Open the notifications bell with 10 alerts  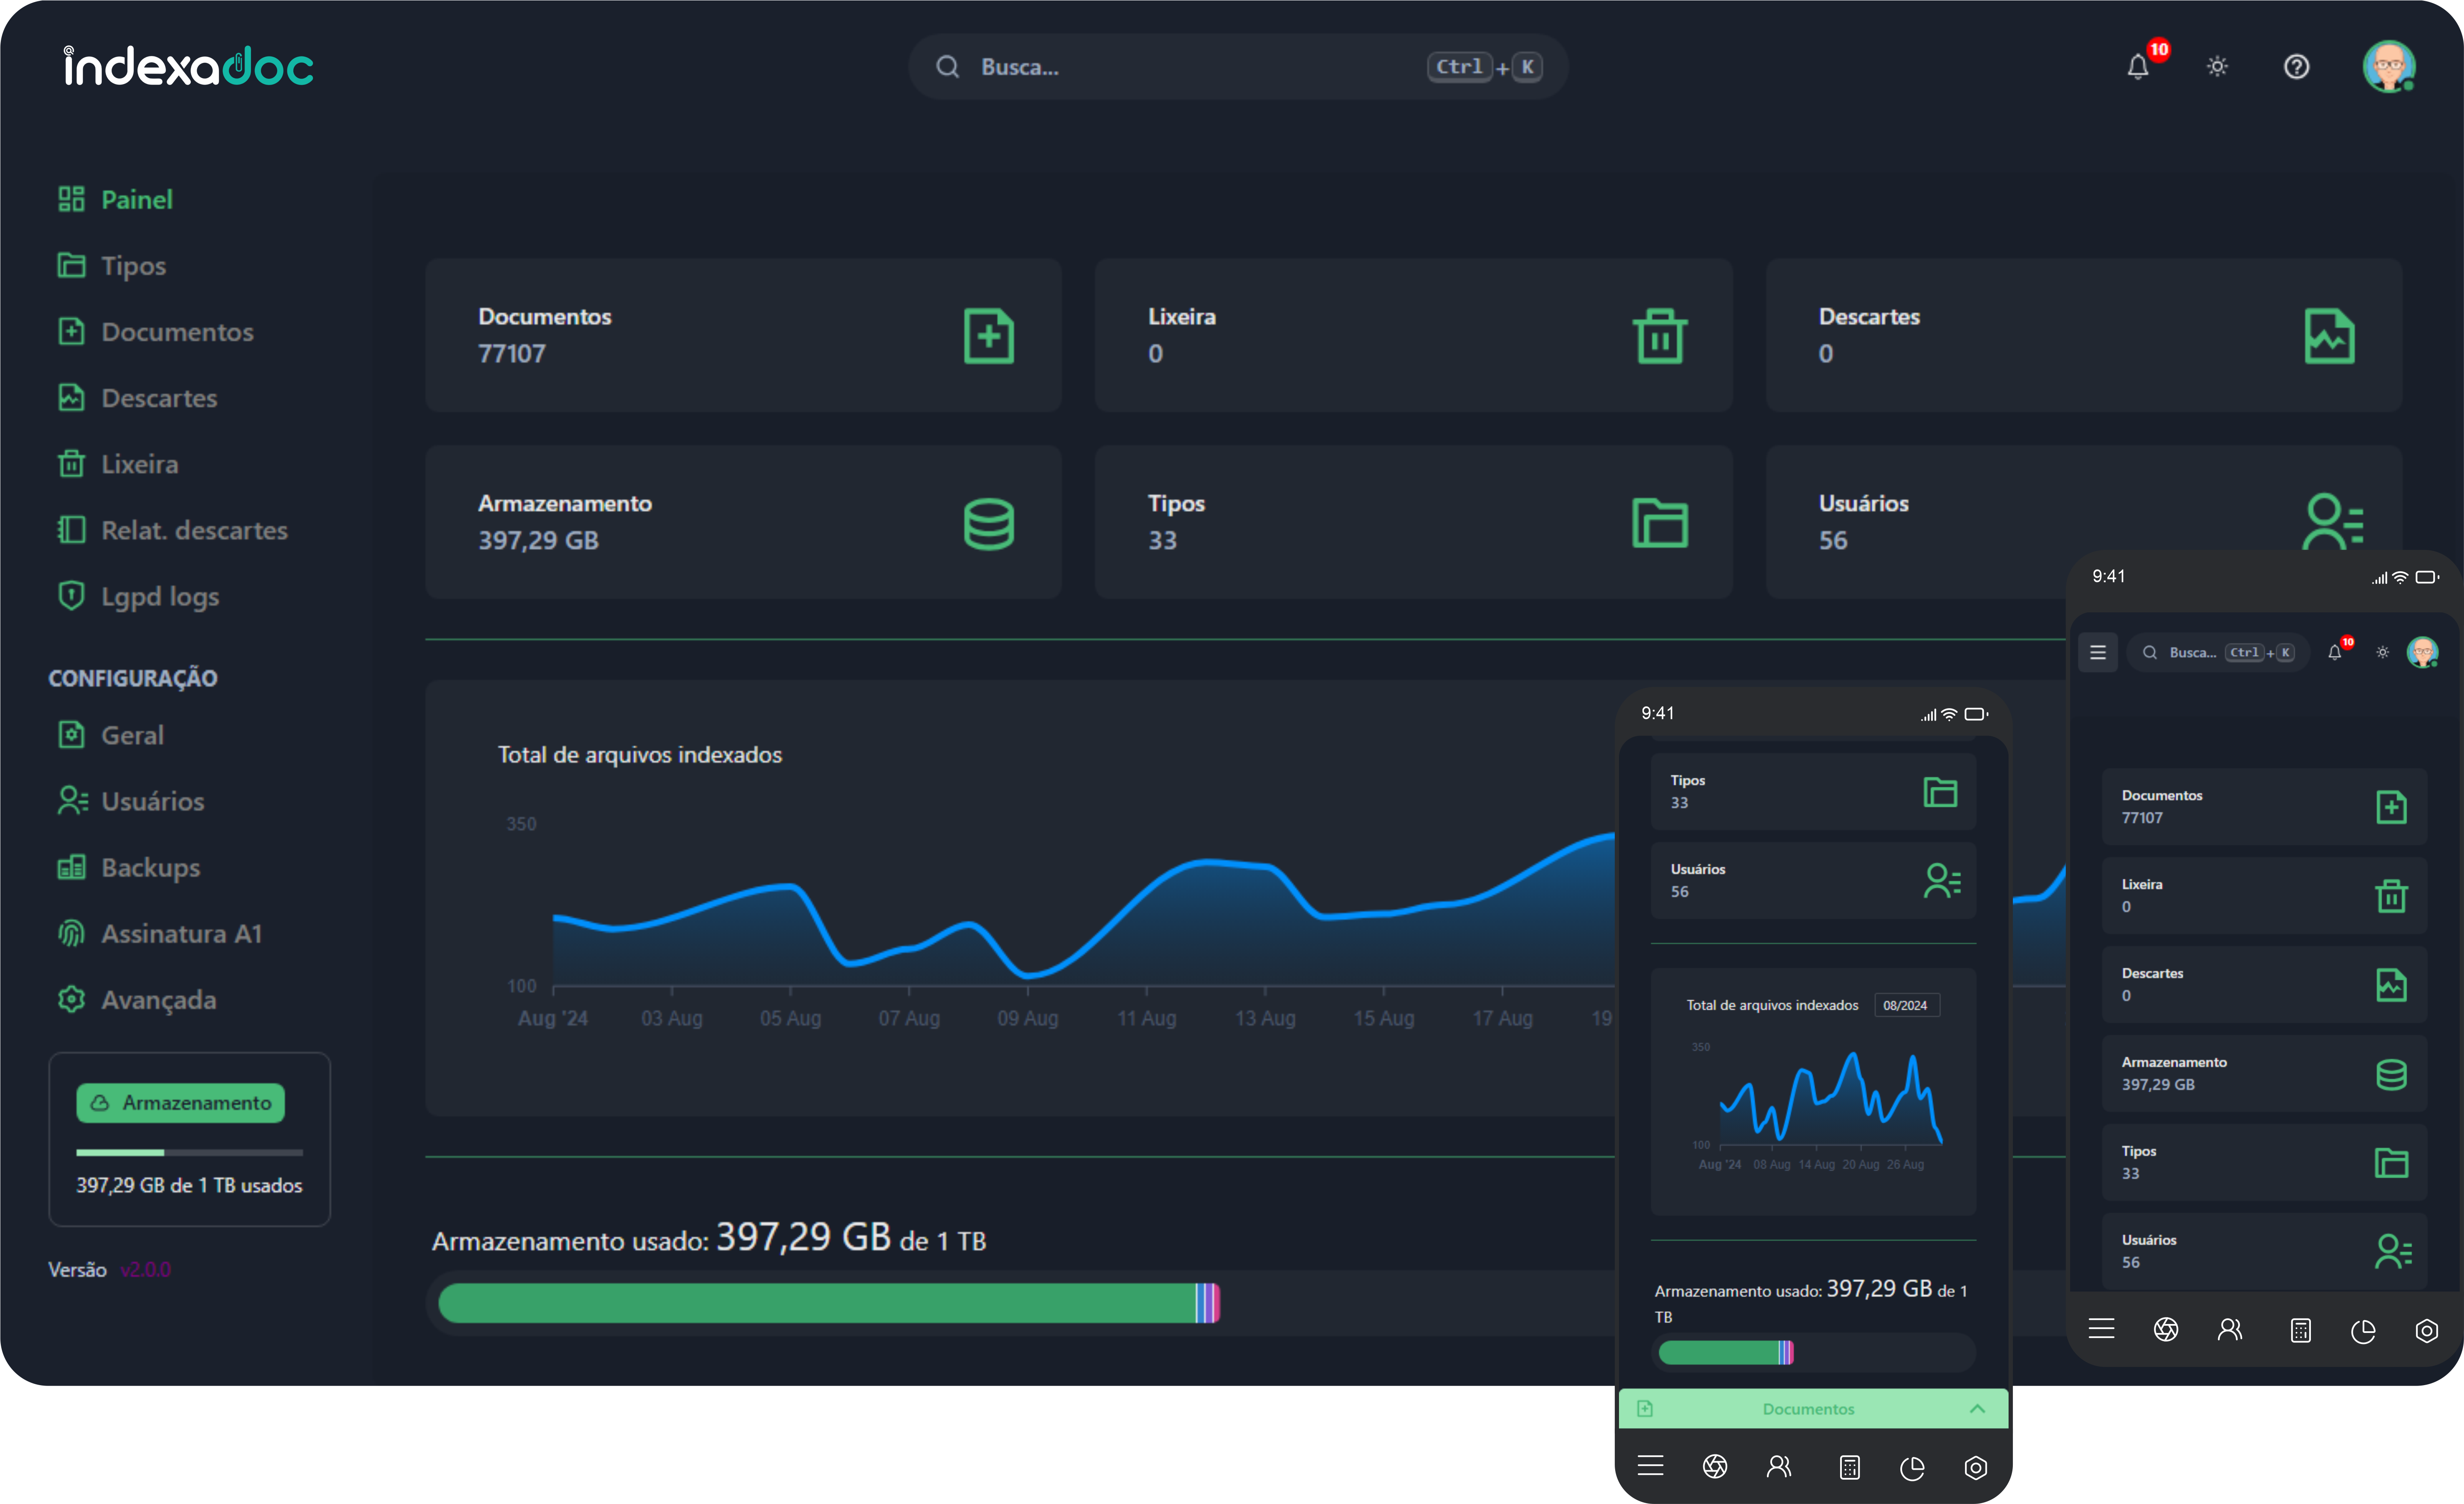(x=2138, y=66)
